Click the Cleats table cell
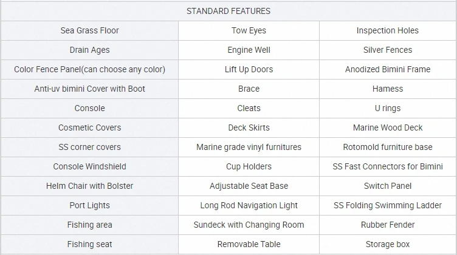This screenshot has width=457, height=255. (x=249, y=108)
